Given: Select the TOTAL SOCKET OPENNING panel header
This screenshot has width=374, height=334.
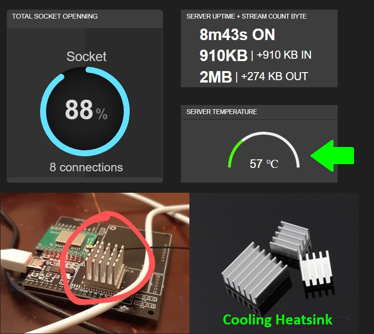Looking at the screenshot, I should [x=55, y=16].
